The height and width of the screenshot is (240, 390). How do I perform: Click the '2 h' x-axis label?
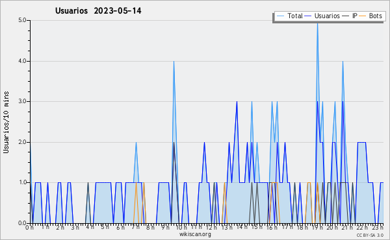click(60, 228)
